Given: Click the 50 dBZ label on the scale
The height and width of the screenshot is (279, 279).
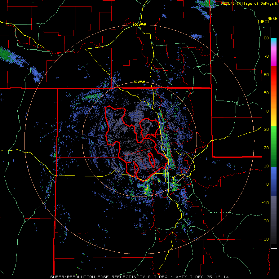Looking at the screenshot, I should click(x=266, y=93).
